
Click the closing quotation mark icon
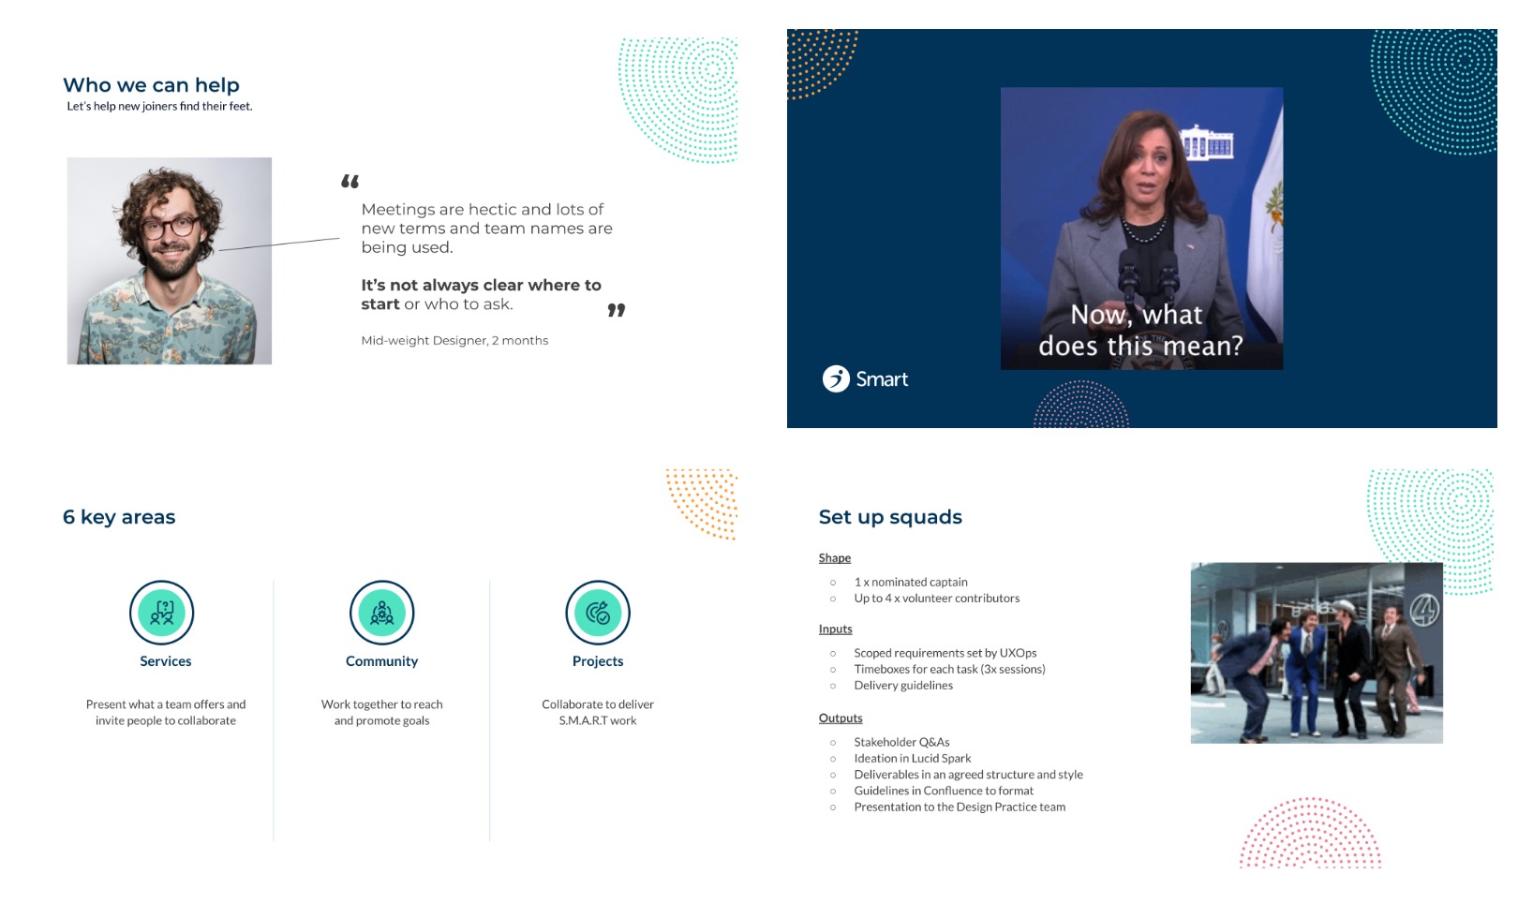616,310
